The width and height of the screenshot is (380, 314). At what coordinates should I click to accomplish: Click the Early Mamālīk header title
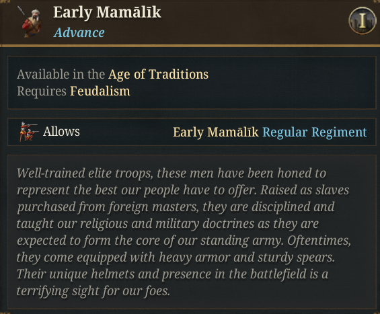(107, 12)
